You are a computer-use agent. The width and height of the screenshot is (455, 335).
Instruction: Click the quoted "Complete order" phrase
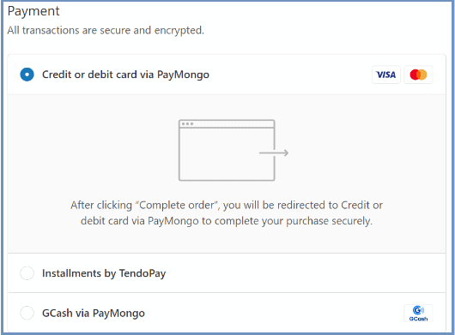point(178,206)
